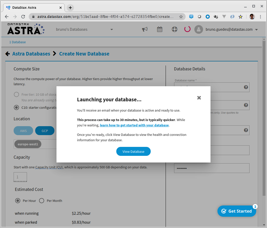This screenshot has width=267, height=228.
Task: Select the Free tier radio button
Action: (16, 94)
